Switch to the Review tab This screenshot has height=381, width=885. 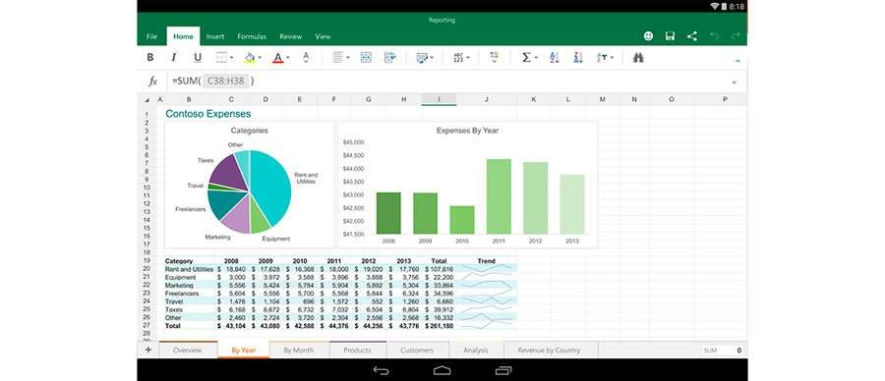point(291,36)
